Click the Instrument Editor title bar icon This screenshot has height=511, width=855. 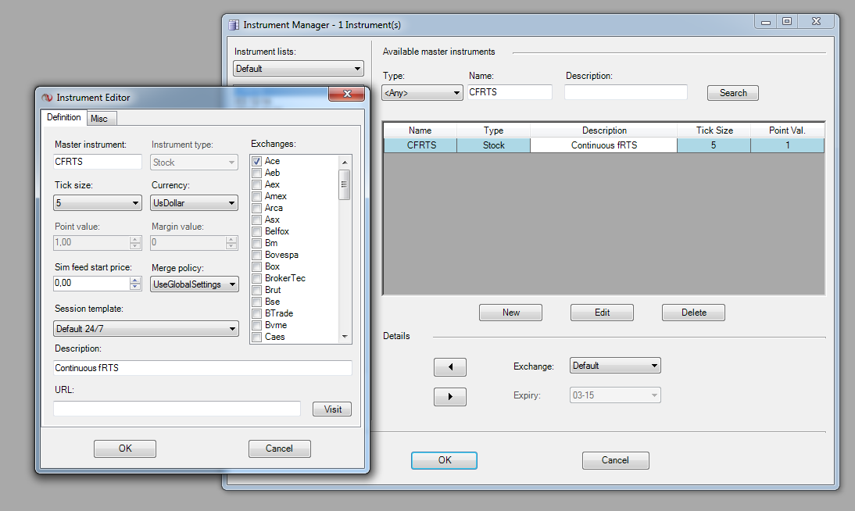[48, 98]
